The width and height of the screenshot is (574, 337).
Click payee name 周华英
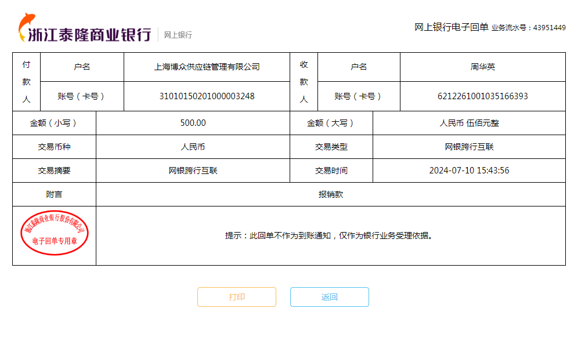point(482,67)
